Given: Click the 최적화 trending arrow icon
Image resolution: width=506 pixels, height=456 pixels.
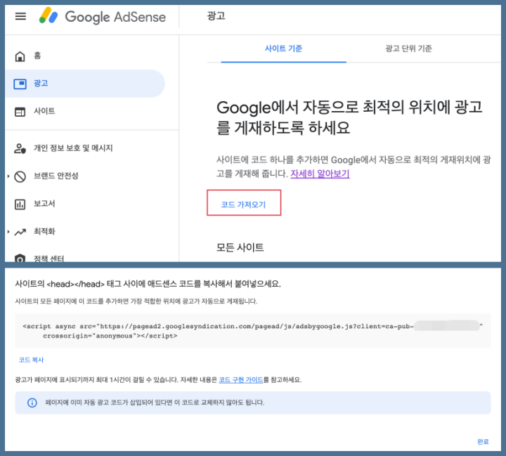Looking at the screenshot, I should (x=20, y=232).
